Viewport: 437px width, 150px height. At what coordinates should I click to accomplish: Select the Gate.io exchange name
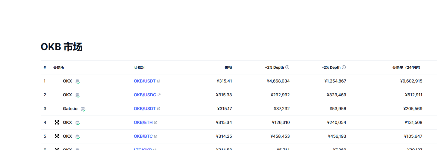(70, 109)
